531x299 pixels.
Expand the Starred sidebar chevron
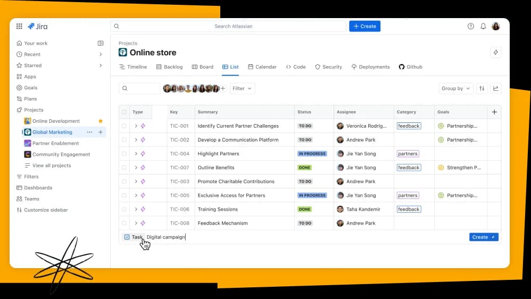tap(101, 65)
